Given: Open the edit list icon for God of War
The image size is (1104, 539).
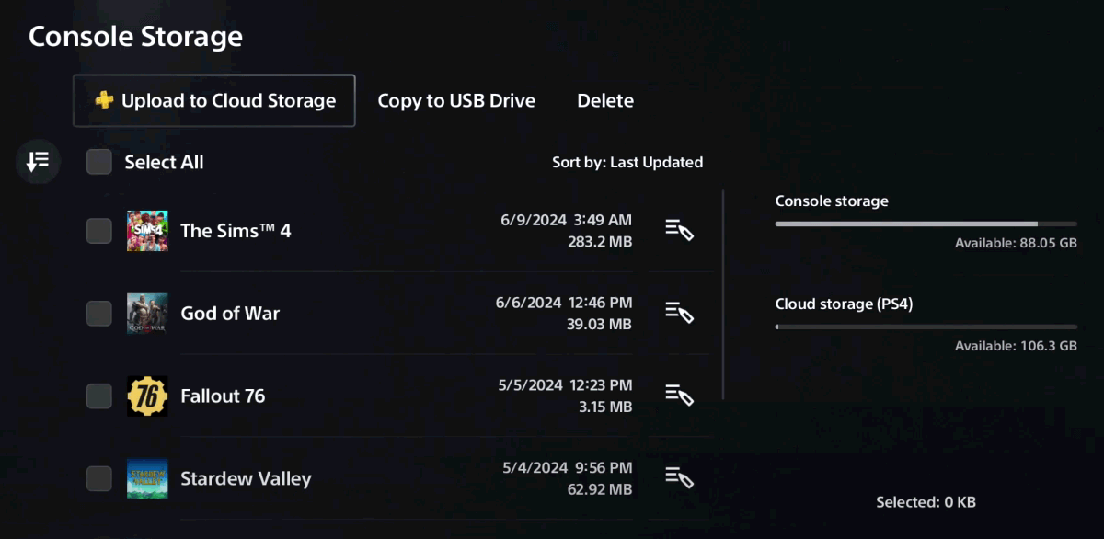Looking at the screenshot, I should coord(679,313).
